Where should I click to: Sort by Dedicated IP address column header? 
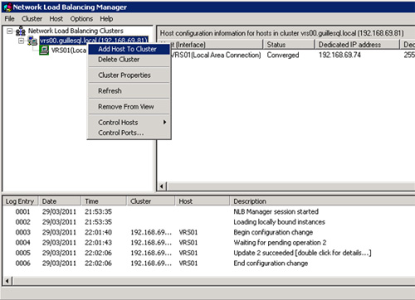click(357, 45)
